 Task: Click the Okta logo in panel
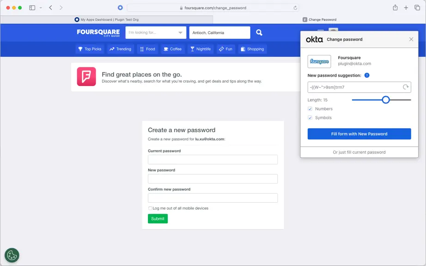[x=314, y=39]
